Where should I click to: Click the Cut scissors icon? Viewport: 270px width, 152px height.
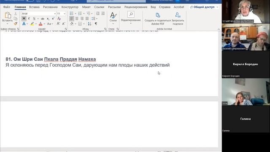16,14
